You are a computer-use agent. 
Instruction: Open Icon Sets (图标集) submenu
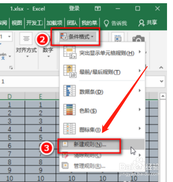click(102, 129)
